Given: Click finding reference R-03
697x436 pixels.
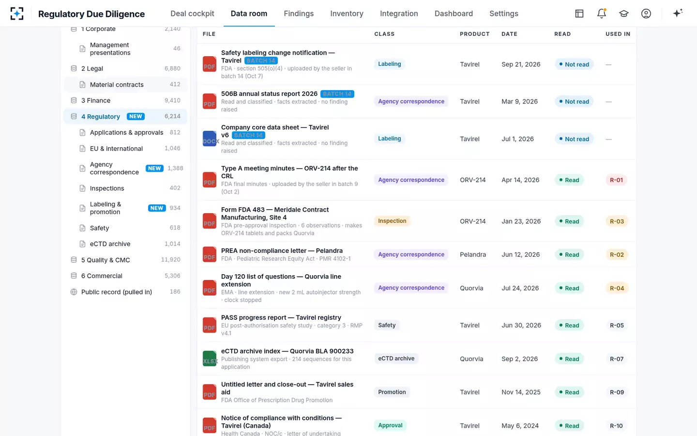Looking at the screenshot, I should click(x=617, y=221).
